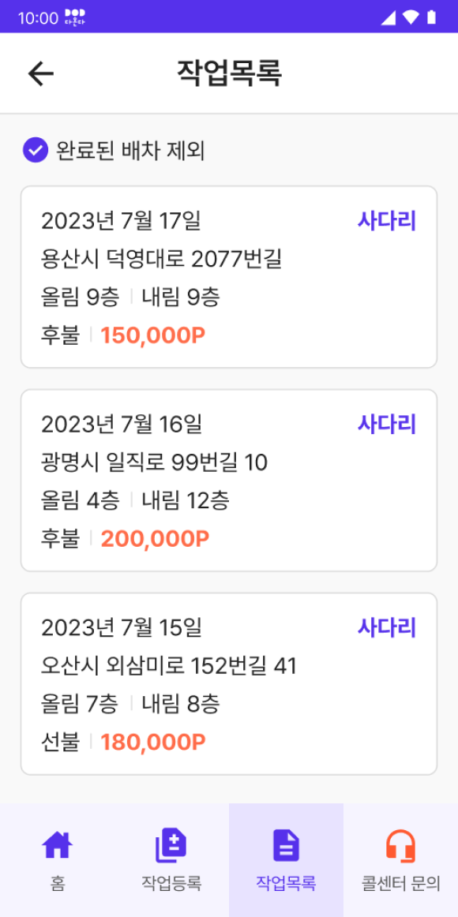
Task: Select the 작업목록 document icon
Action: [x=286, y=846]
